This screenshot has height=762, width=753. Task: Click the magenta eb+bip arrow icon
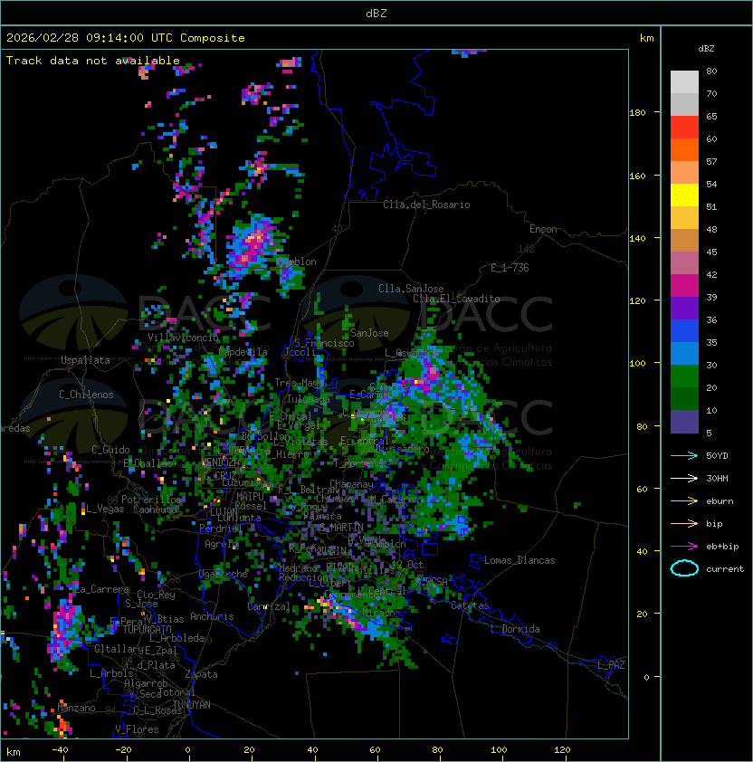[684, 546]
